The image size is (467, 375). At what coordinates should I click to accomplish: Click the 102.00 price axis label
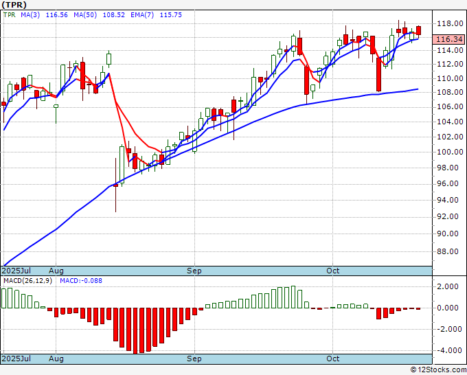pyautogui.click(x=450, y=137)
